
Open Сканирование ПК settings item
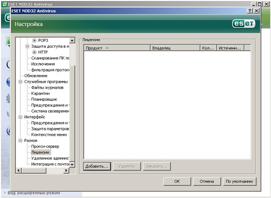coord(50,58)
